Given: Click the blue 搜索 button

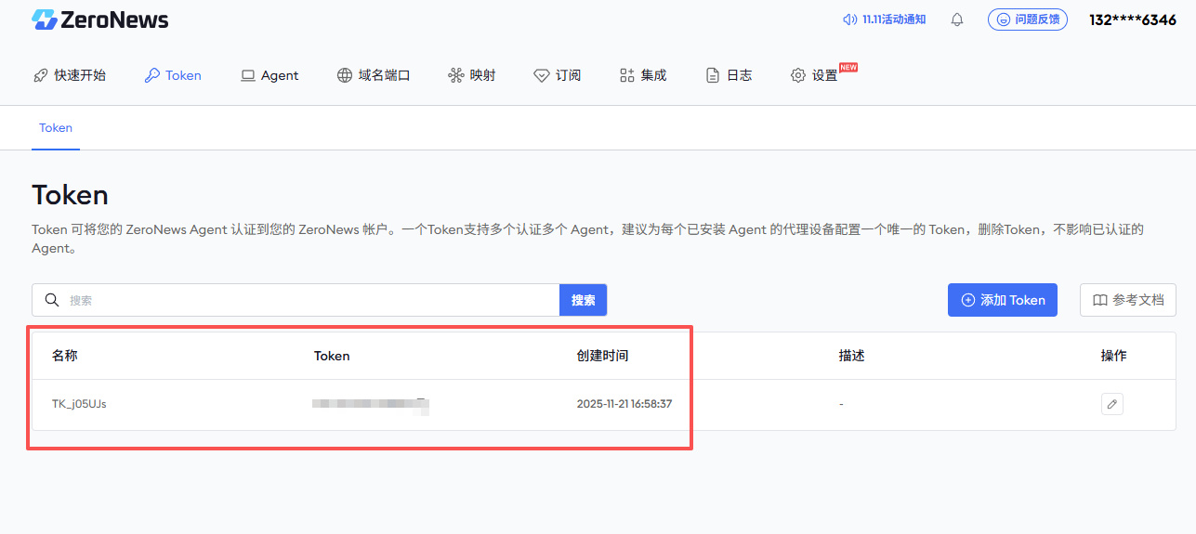Looking at the screenshot, I should coord(584,300).
